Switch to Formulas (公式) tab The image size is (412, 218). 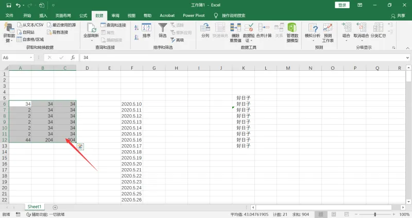[x=83, y=15]
